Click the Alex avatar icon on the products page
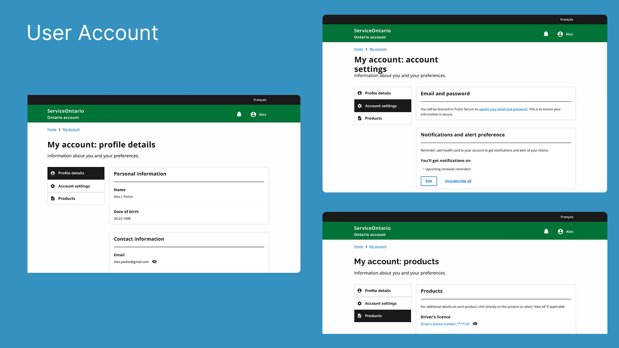 pyautogui.click(x=560, y=232)
